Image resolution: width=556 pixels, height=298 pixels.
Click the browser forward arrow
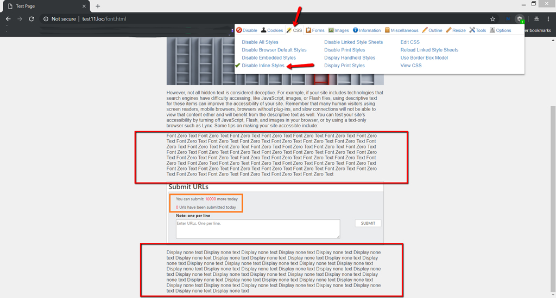click(20, 19)
